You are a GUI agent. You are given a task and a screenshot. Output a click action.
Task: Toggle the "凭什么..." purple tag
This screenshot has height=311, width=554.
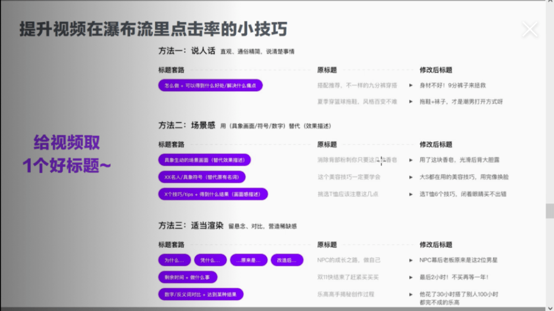point(210,260)
